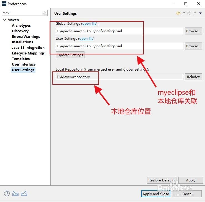Image resolution: width=205 pixels, height=202 pixels.
Task: Collapse the Maven tree node
Action: (x=5, y=20)
